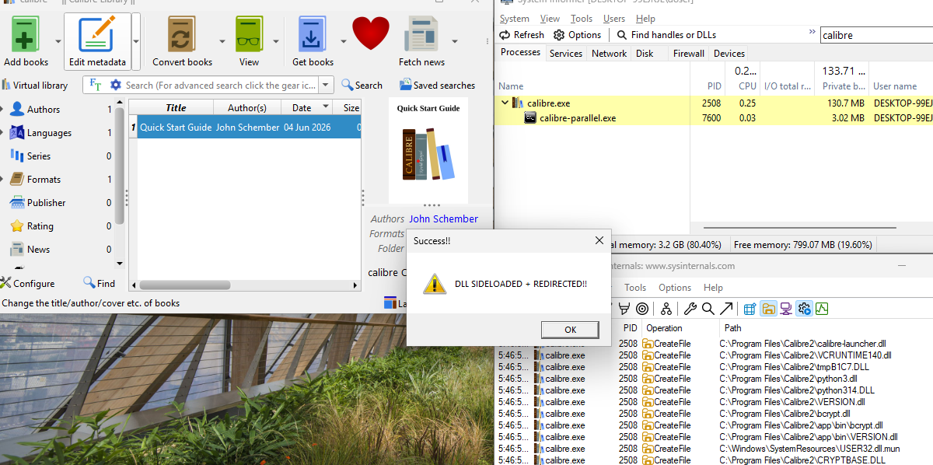Open the Add books dropdown arrow

pyautogui.click(x=58, y=41)
